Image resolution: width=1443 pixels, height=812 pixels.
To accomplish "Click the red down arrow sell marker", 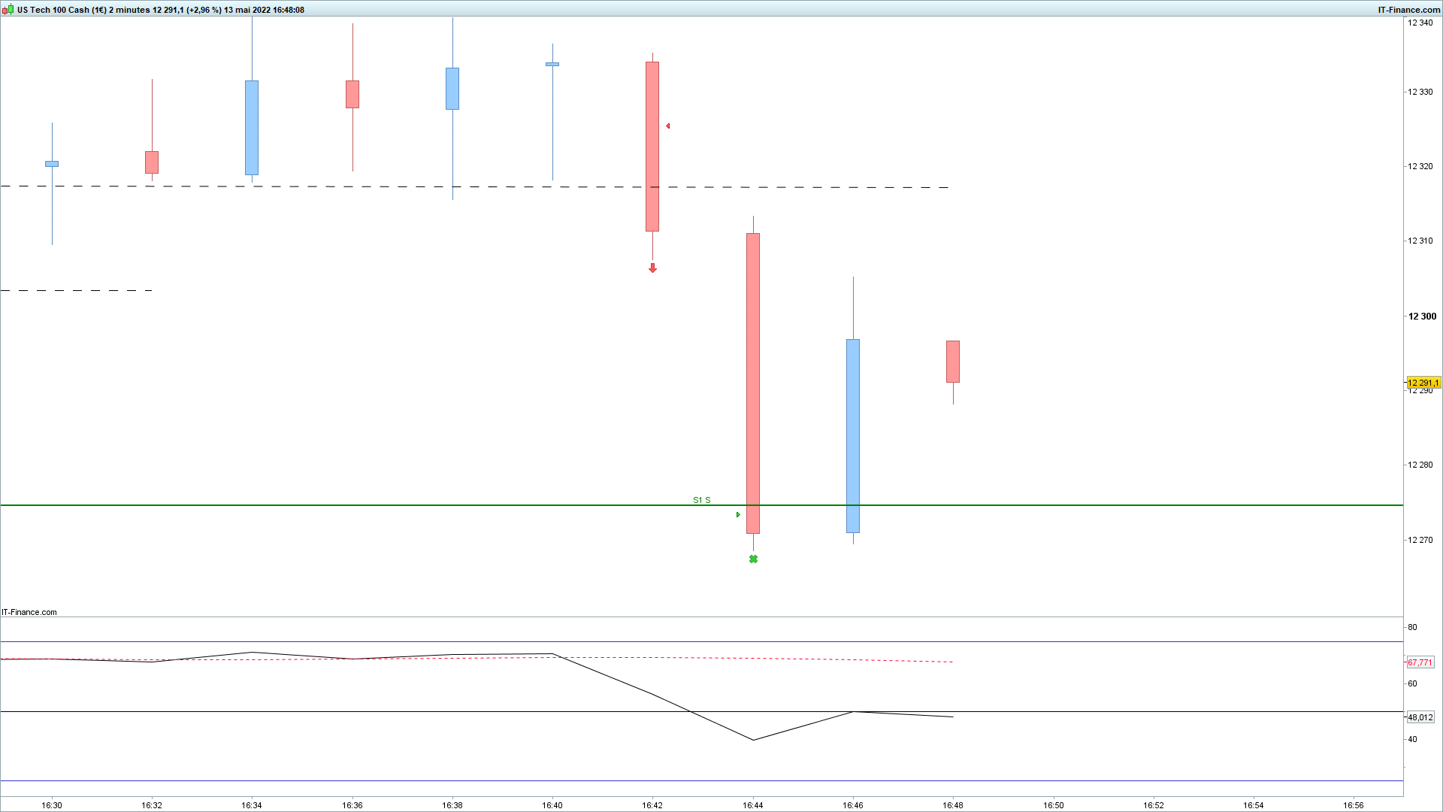I will (652, 268).
